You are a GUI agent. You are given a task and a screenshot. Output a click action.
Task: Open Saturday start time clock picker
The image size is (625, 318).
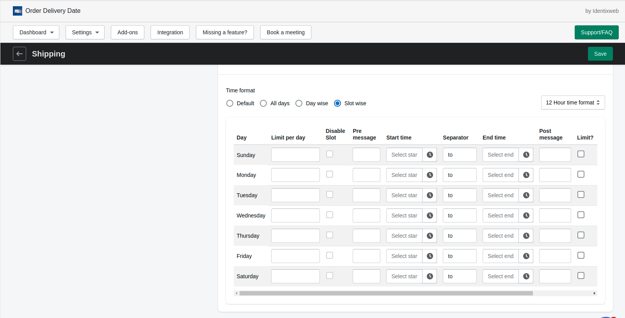(430, 276)
